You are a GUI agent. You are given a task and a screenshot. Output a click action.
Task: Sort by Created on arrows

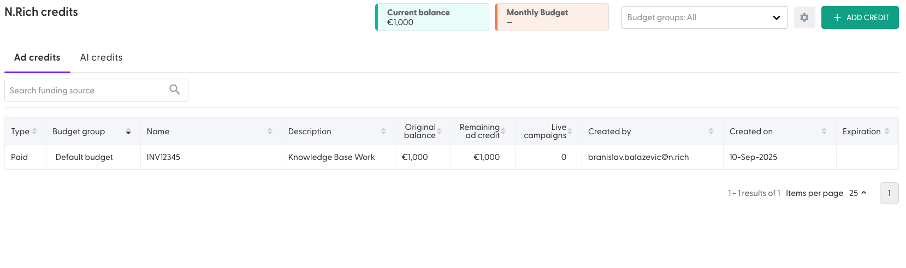[x=824, y=131]
